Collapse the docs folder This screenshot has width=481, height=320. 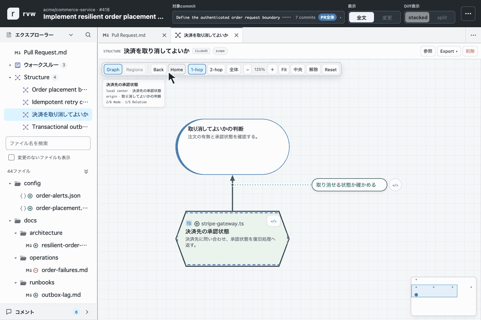(x=10, y=220)
